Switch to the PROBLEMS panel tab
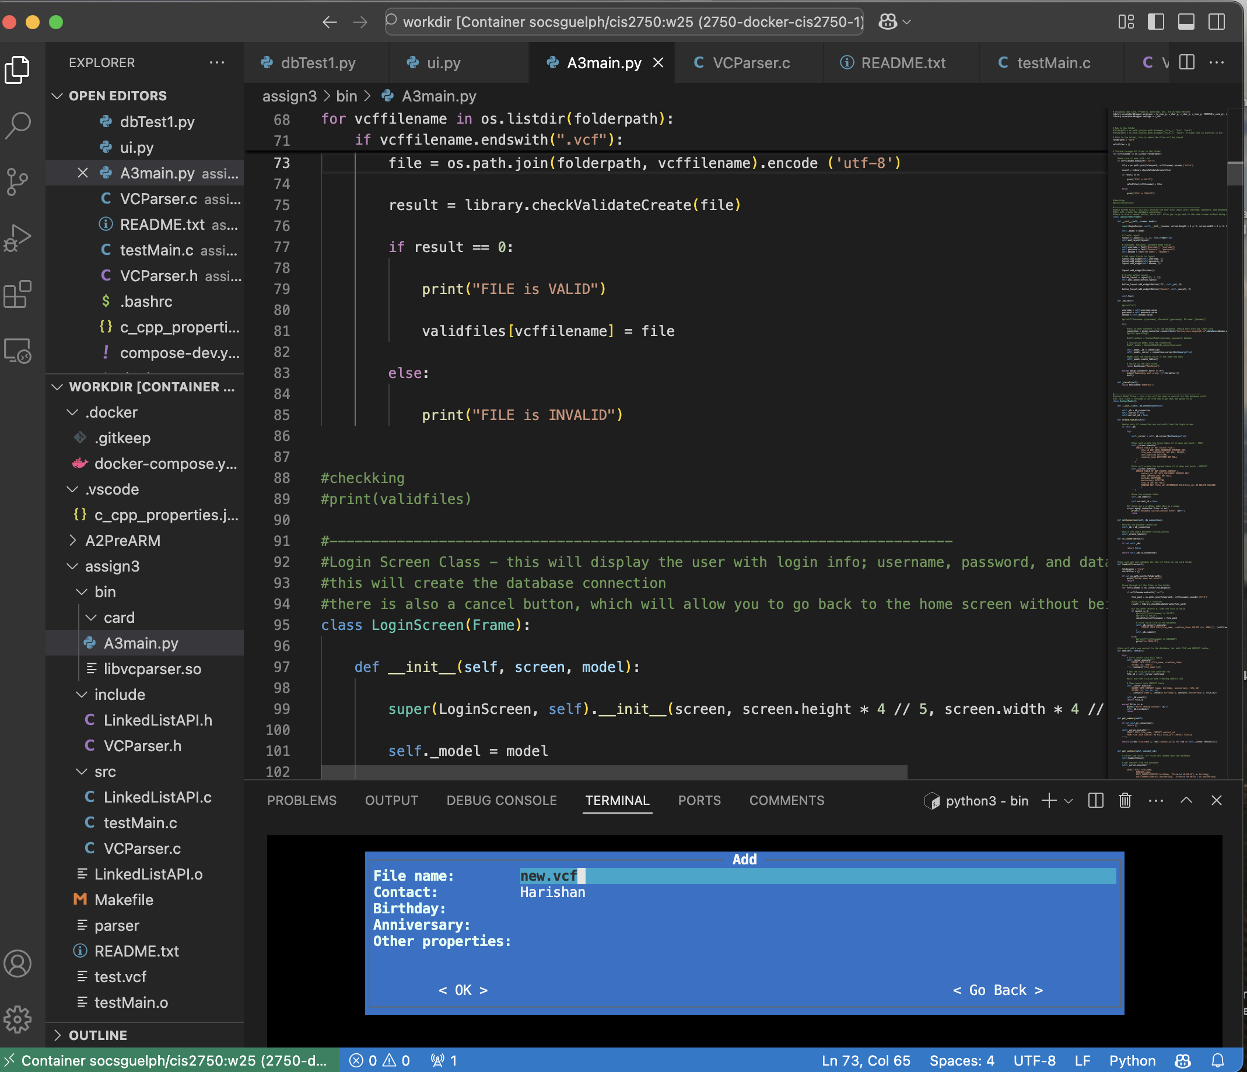The width and height of the screenshot is (1247, 1072). [302, 800]
